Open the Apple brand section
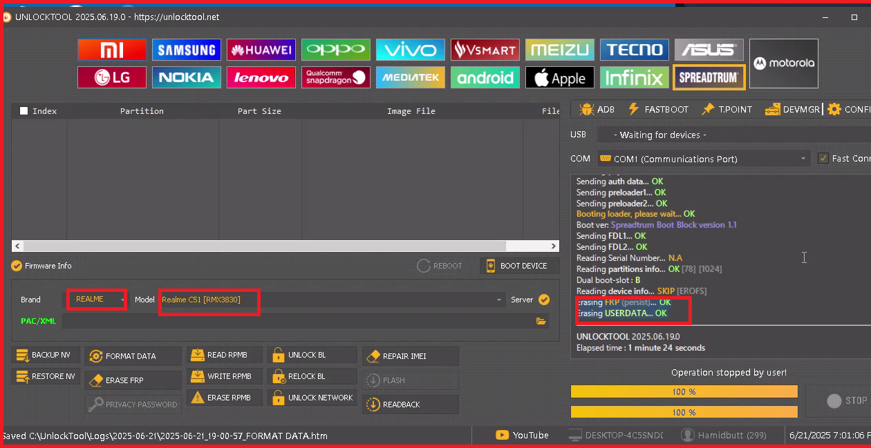The height and width of the screenshot is (448, 871). pos(559,77)
